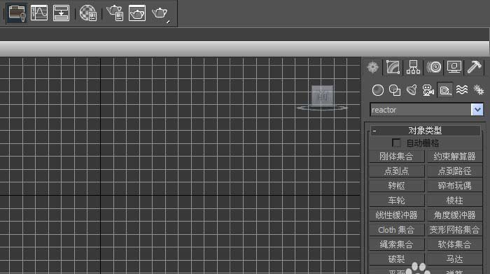The image size is (490, 274).
Task: Click the 碎布玩偶 button
Action: coord(454,186)
